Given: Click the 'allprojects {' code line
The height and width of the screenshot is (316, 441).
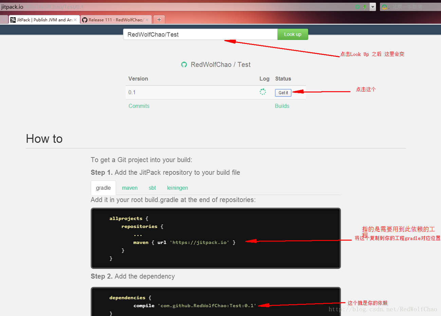Looking at the screenshot, I should pyautogui.click(x=129, y=218).
